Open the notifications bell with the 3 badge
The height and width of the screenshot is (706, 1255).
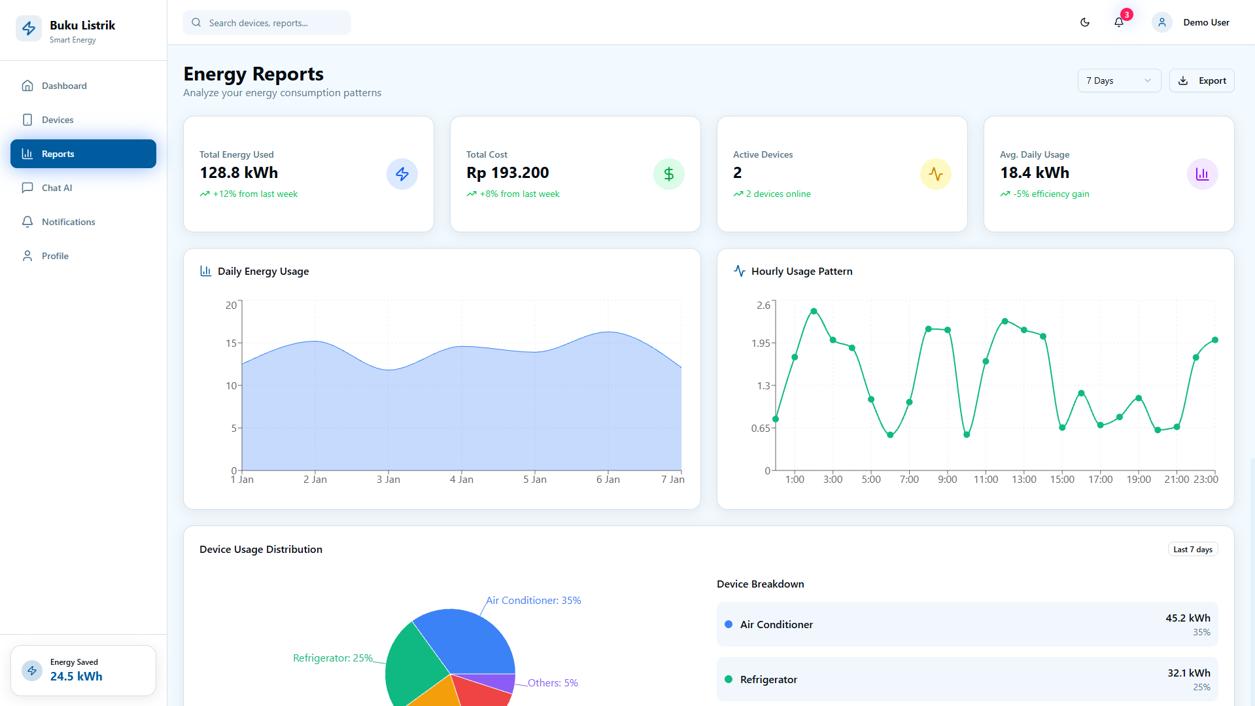1119,22
